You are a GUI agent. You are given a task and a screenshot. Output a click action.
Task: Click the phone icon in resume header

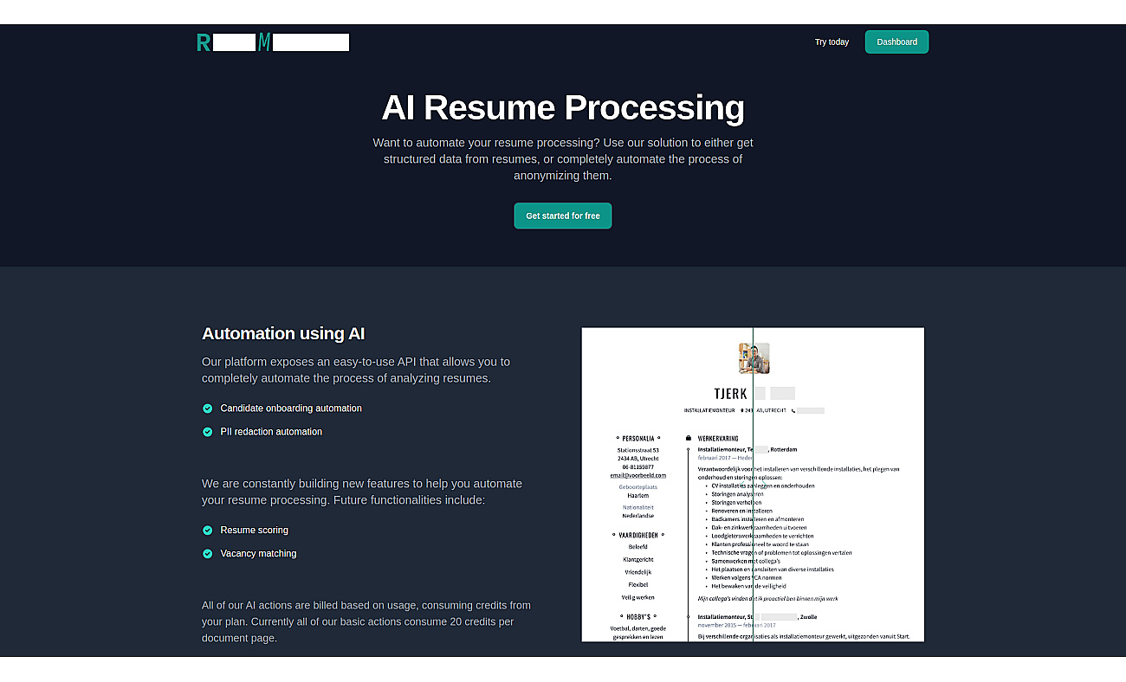coord(793,410)
